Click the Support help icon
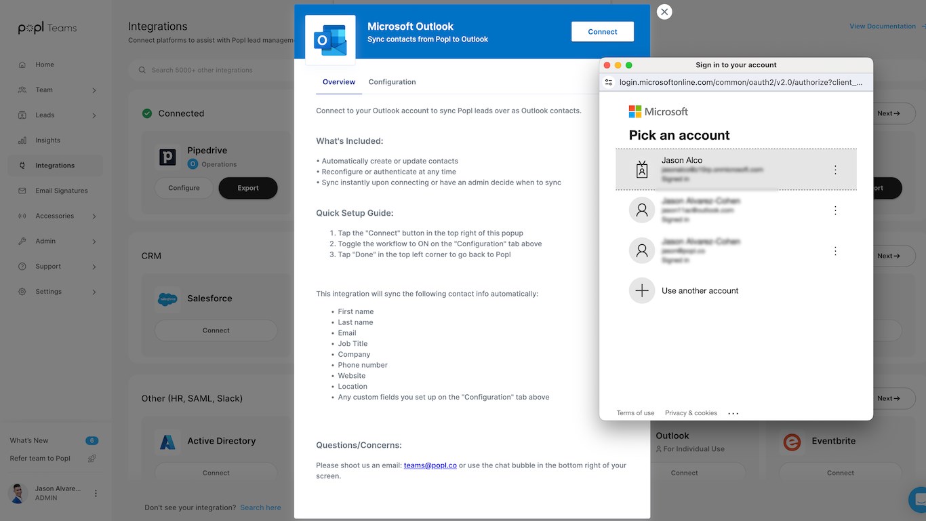Viewport: 926px width, 521px height. click(x=22, y=267)
